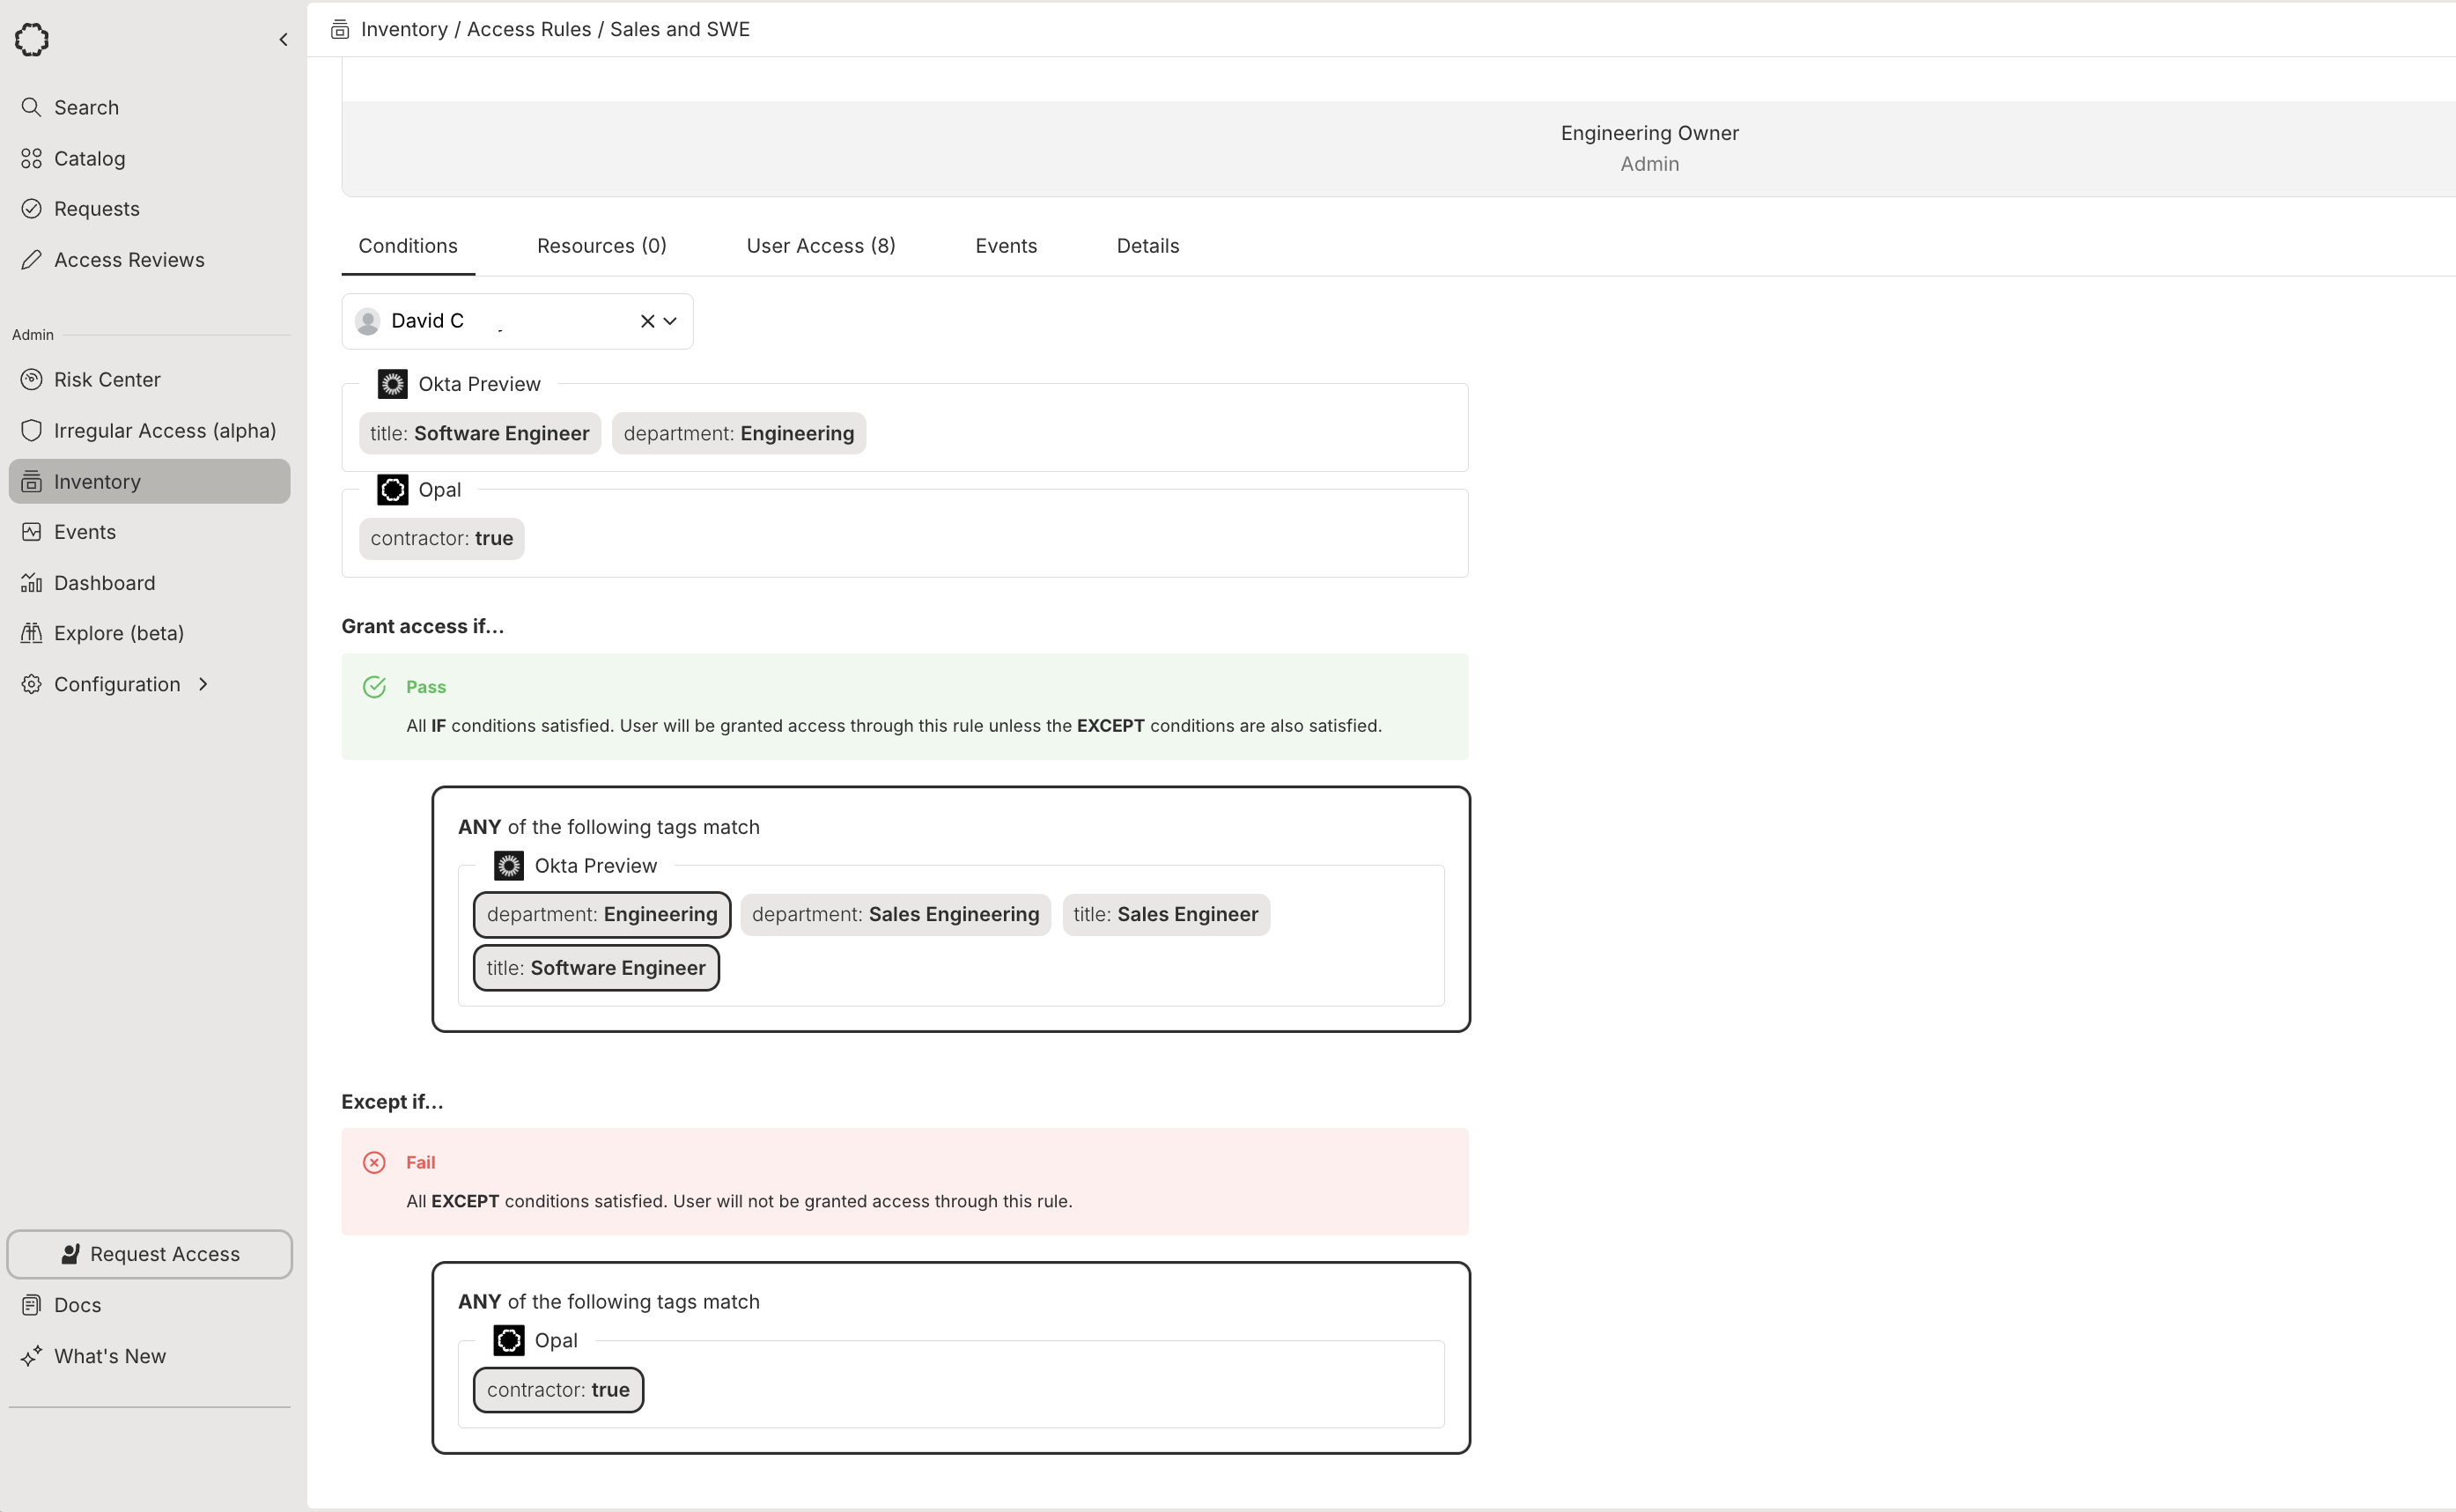
Task: Open What's New from sidebar
Action: [109, 1356]
